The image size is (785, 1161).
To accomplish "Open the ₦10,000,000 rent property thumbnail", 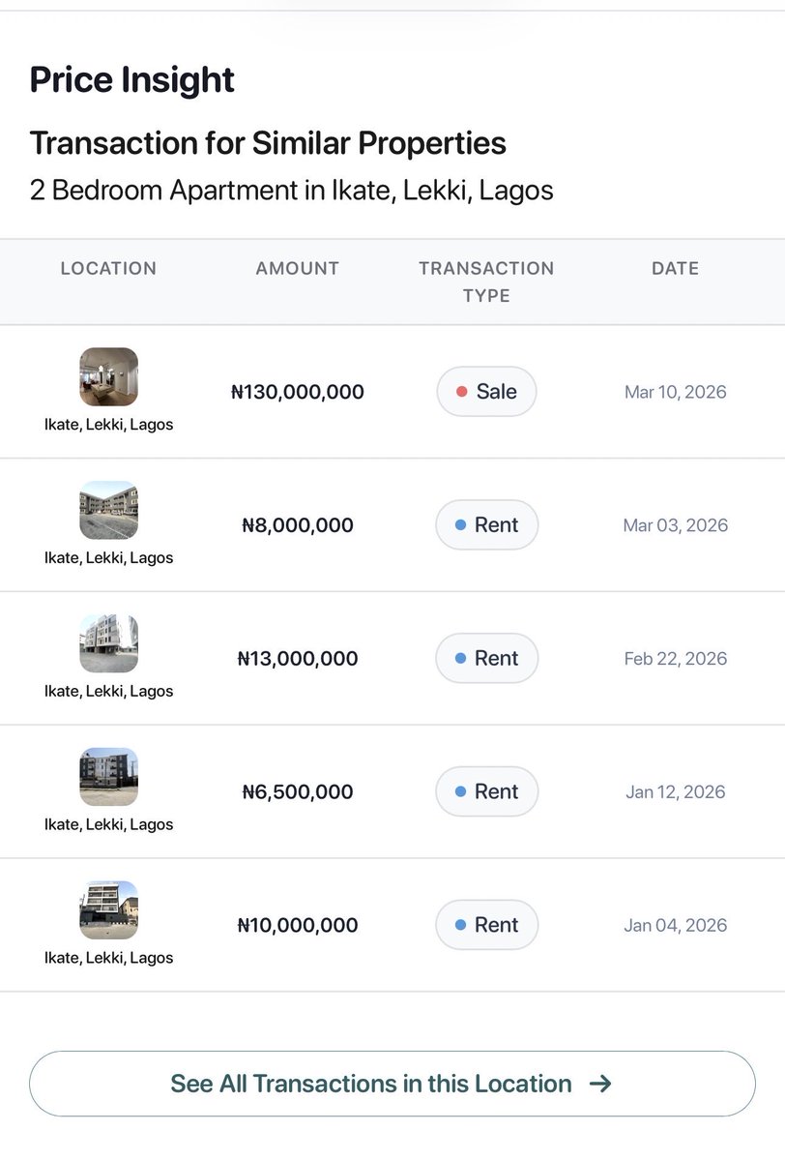I will 108,910.
